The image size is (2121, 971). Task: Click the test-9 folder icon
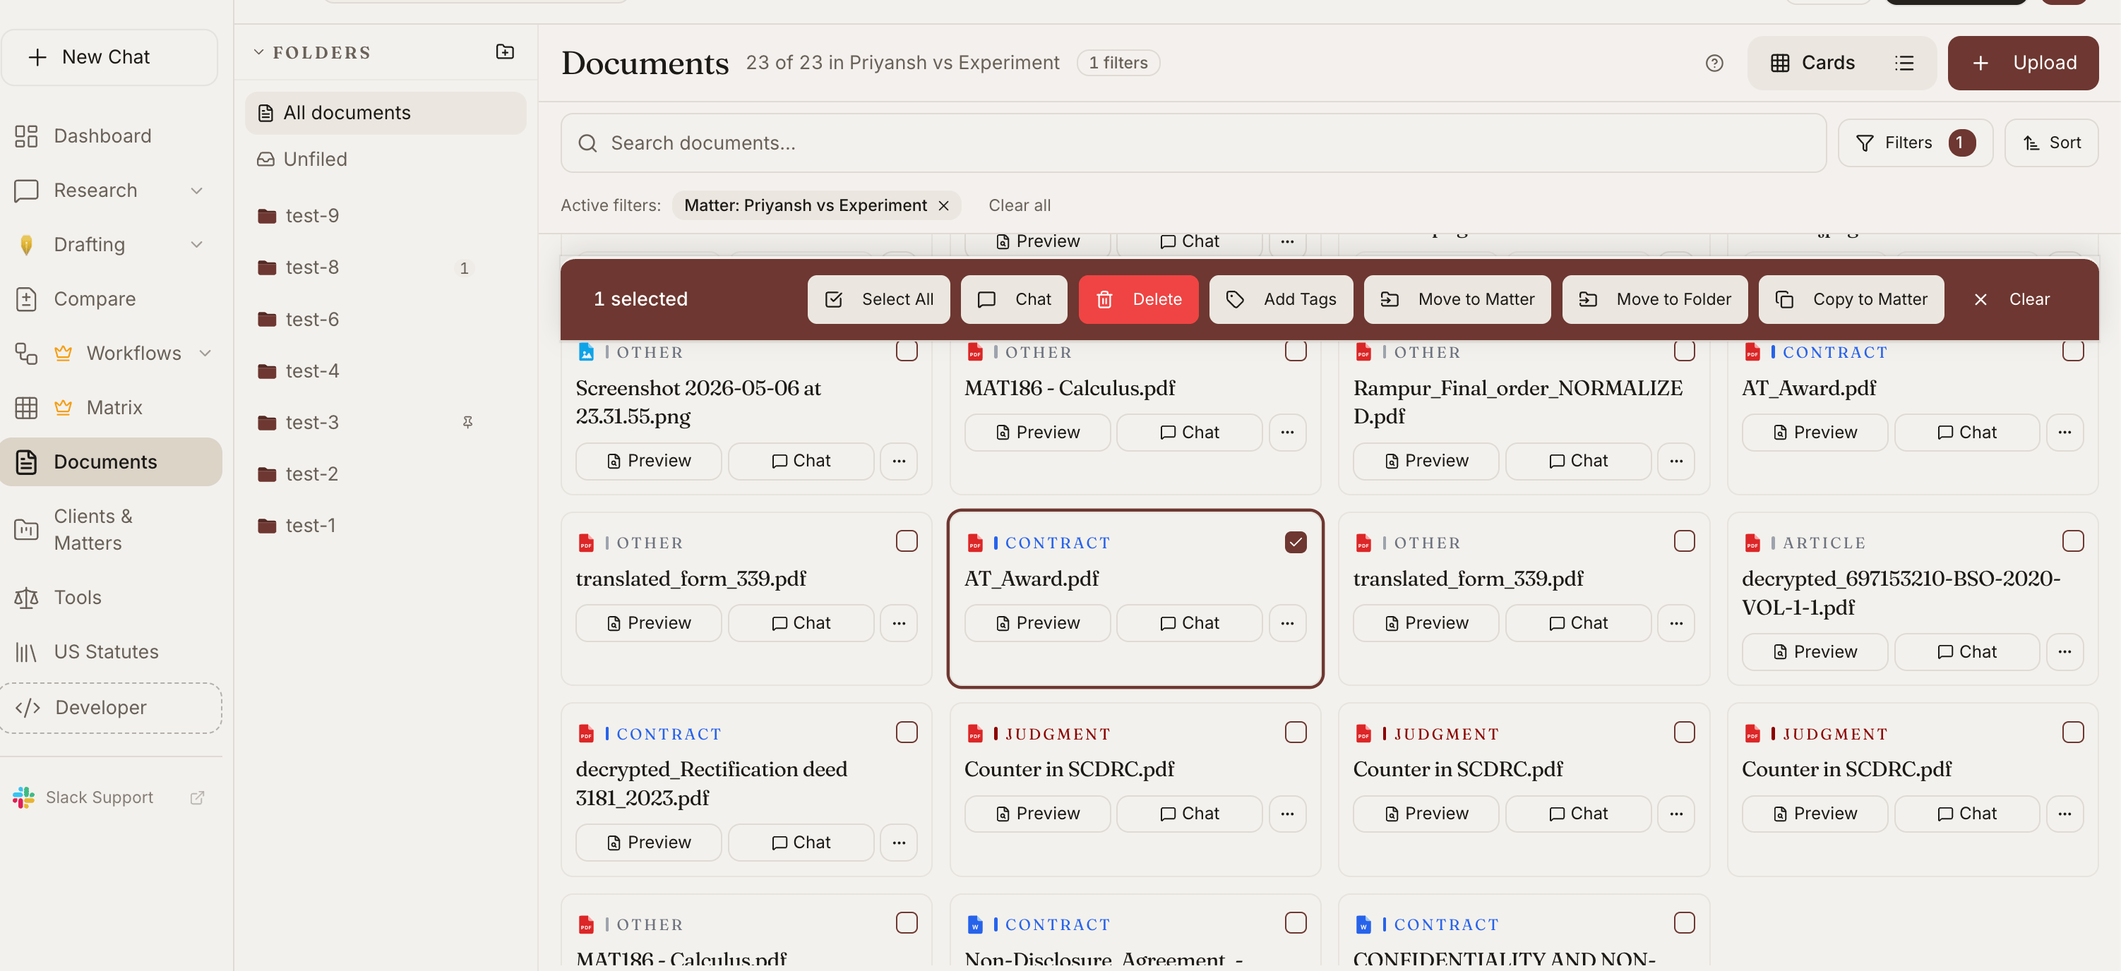coord(267,216)
